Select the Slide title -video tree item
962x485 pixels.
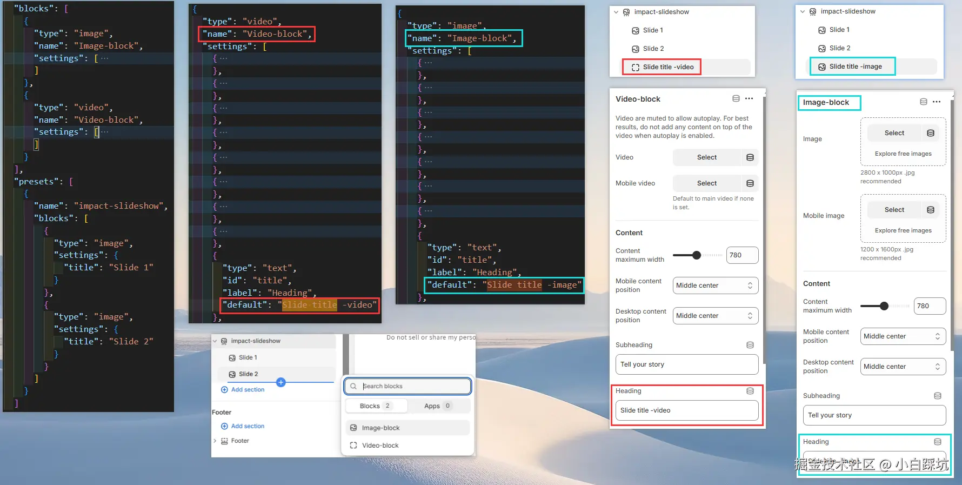click(x=685, y=67)
